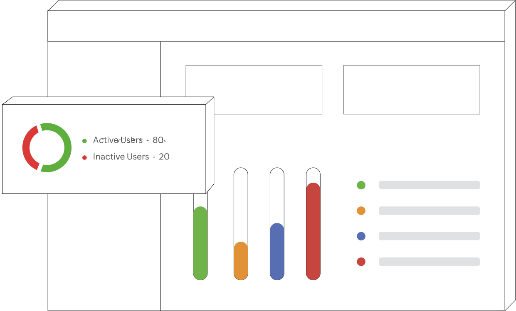Click the grey placeholder line beside the red dot
This screenshot has height=311, width=516.
pyautogui.click(x=429, y=262)
